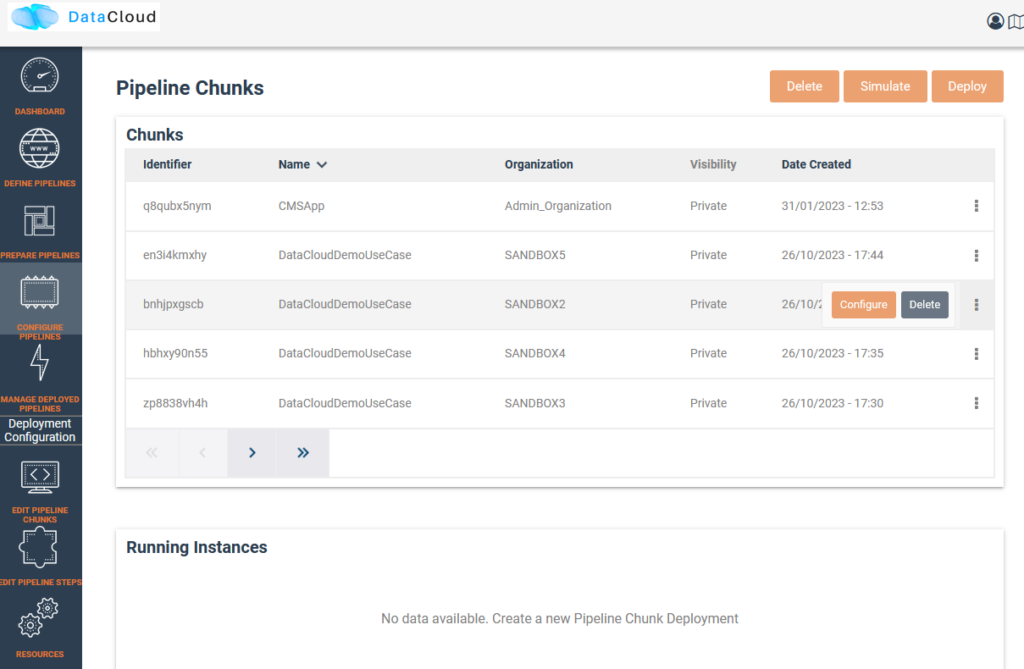Click DataCloudDemoUseCase in SANDBOX3 row
The image size is (1024, 669).
(x=345, y=403)
